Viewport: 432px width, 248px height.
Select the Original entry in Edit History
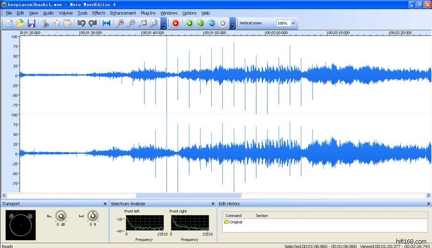point(236,222)
